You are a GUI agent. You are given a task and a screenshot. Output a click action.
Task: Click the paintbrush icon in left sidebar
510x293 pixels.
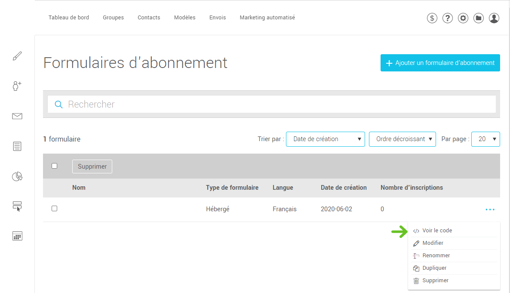(x=17, y=56)
